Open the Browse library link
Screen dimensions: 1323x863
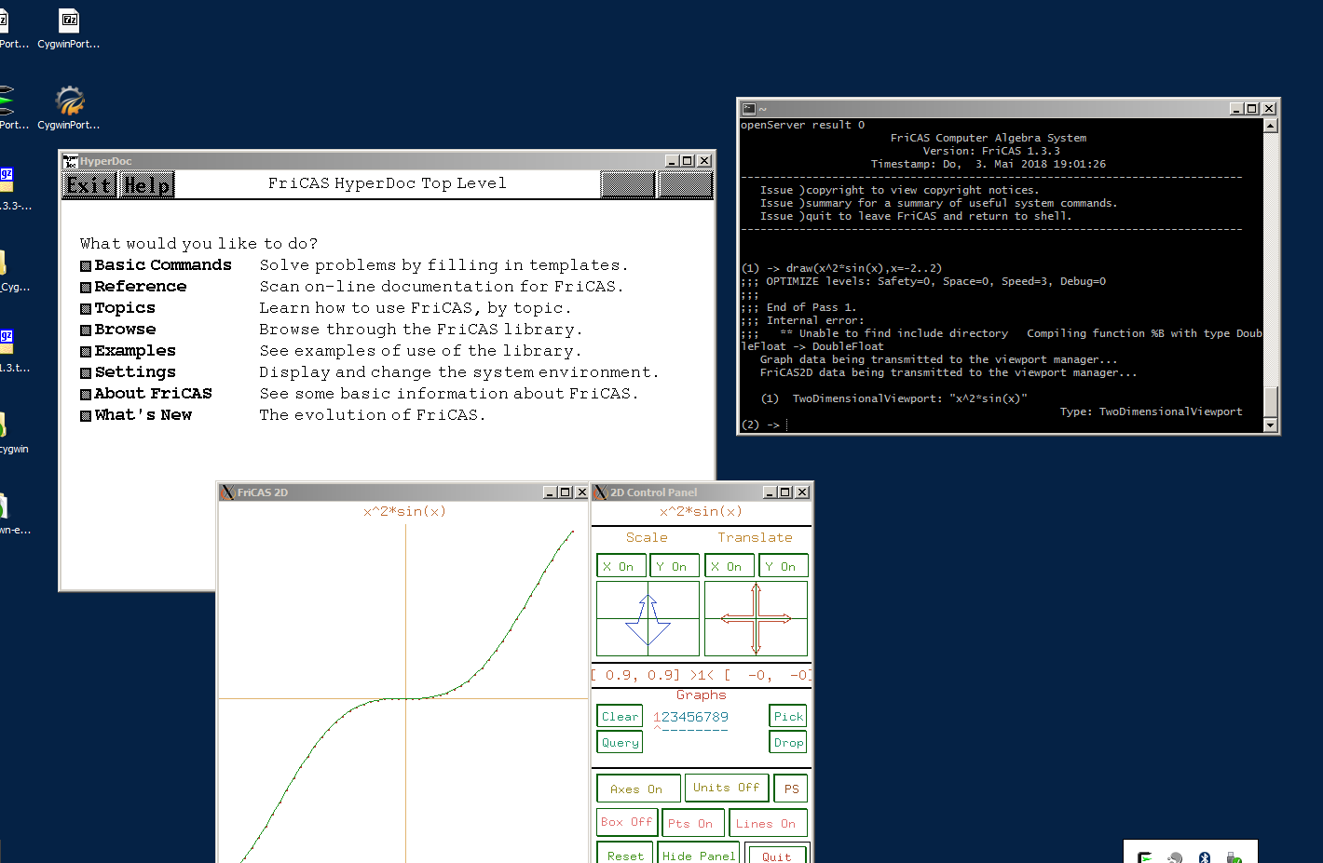click(x=125, y=330)
